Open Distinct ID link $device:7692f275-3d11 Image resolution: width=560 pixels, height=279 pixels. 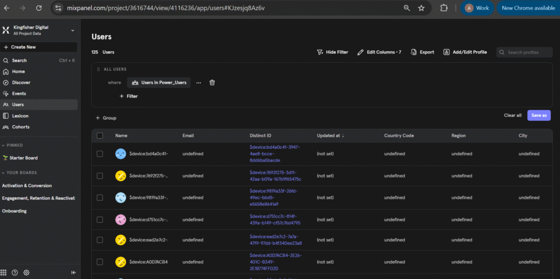tap(276, 176)
